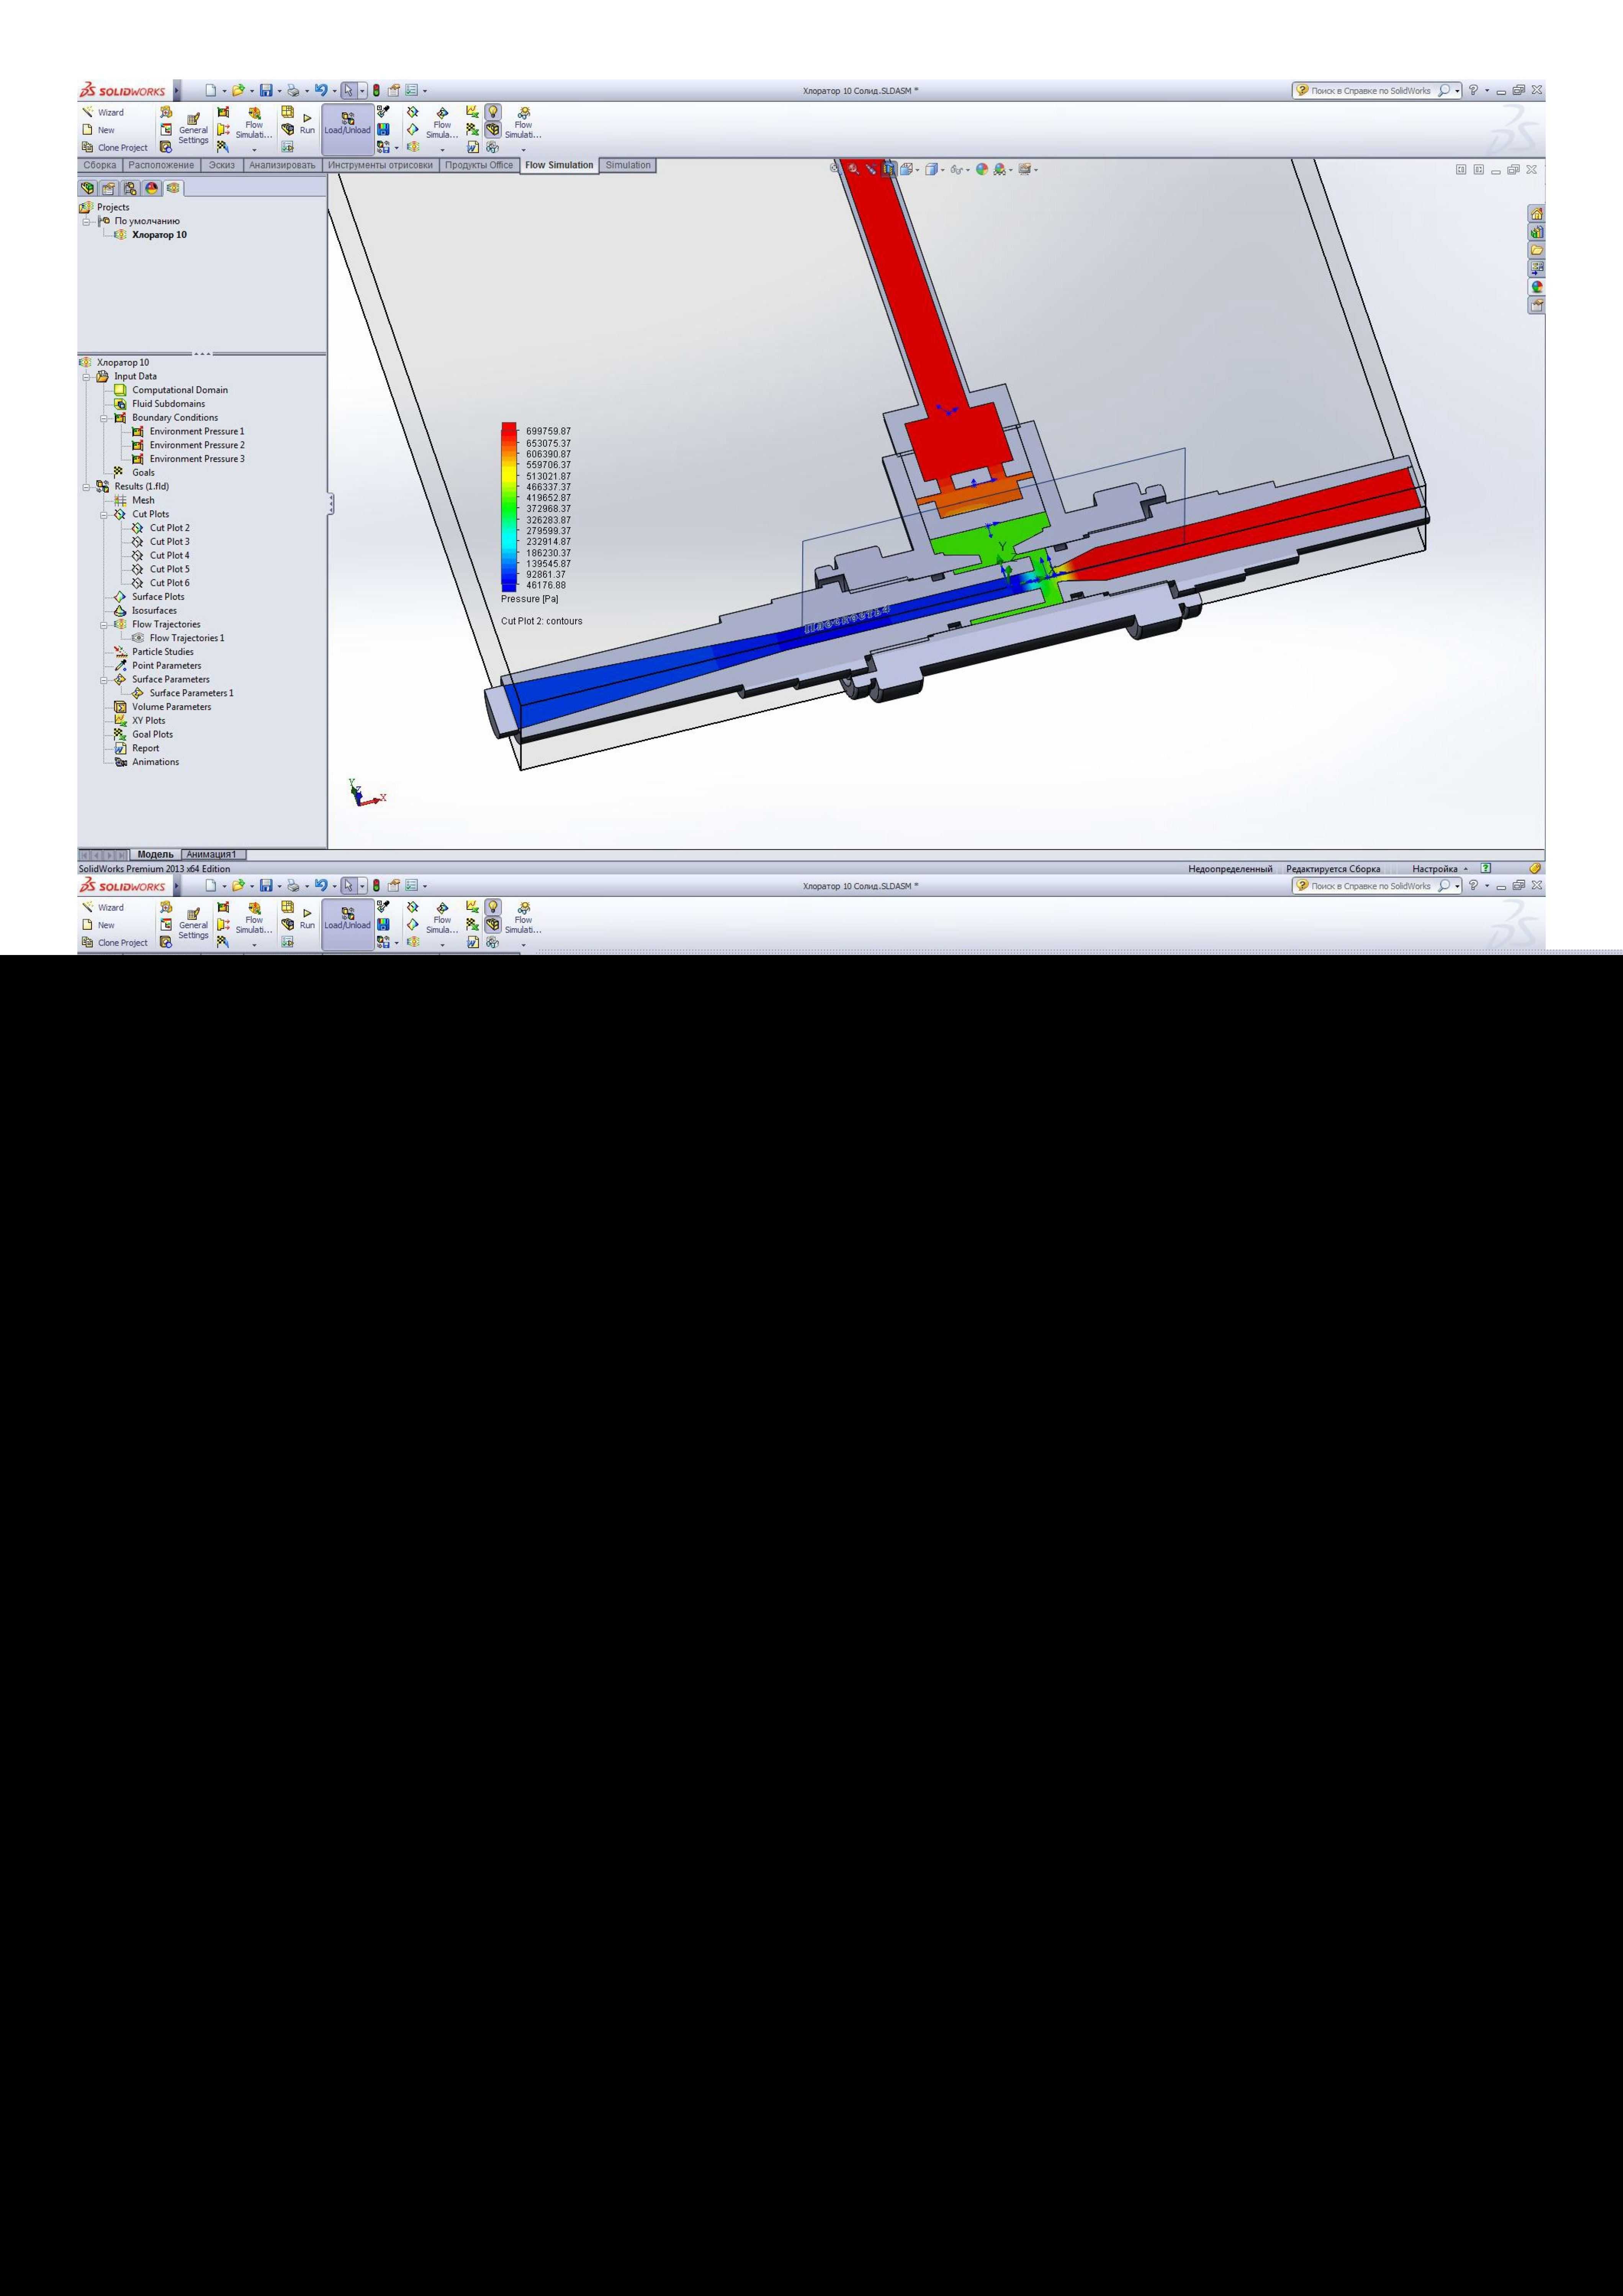Open the Display Style dropdown arrow
This screenshot has width=1623, height=2296.
[942, 170]
